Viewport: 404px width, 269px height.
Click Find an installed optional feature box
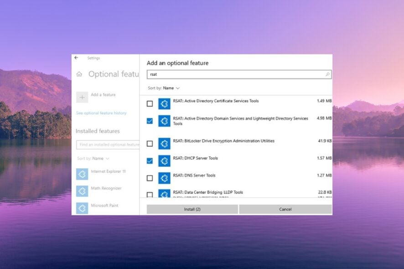(x=108, y=145)
